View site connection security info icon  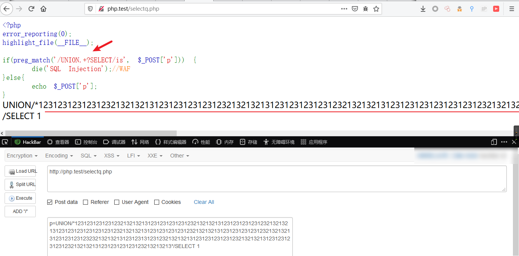point(101,9)
